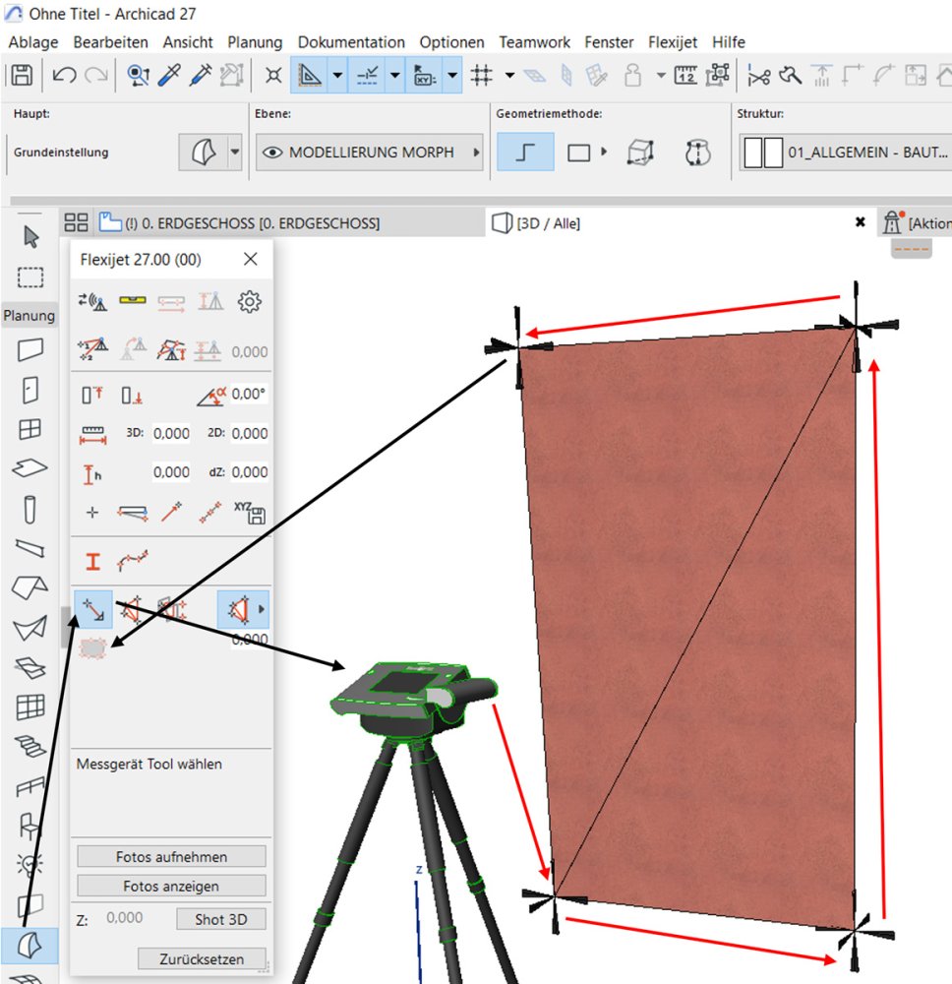Click the Shot 3D button

pos(220,919)
